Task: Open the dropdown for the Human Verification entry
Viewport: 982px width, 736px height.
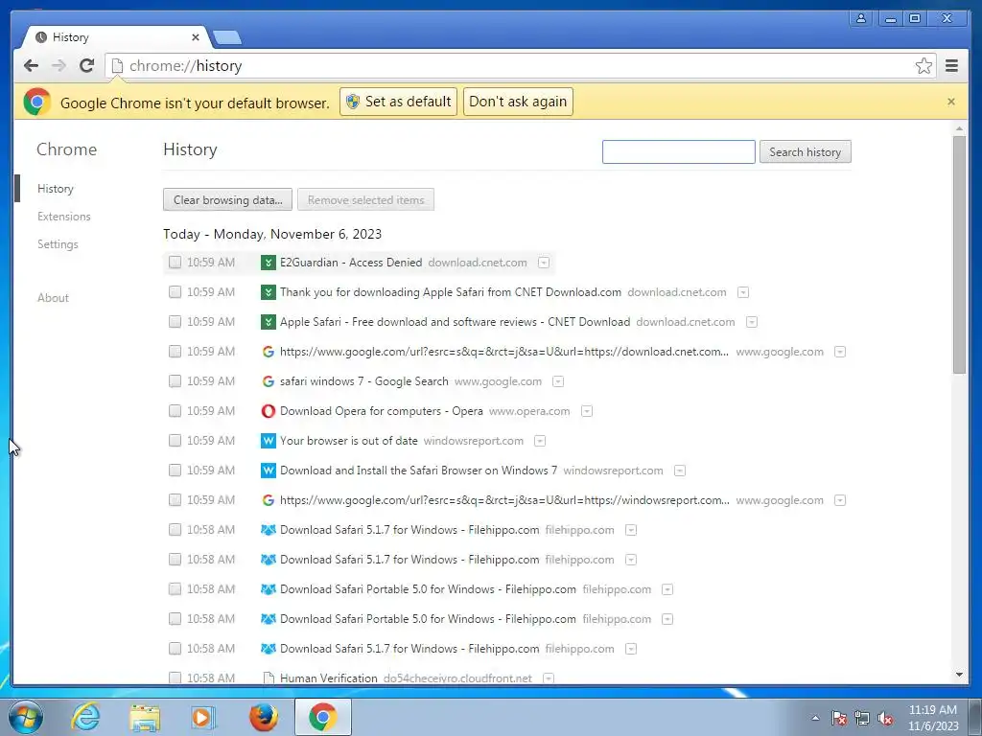Action: click(548, 678)
